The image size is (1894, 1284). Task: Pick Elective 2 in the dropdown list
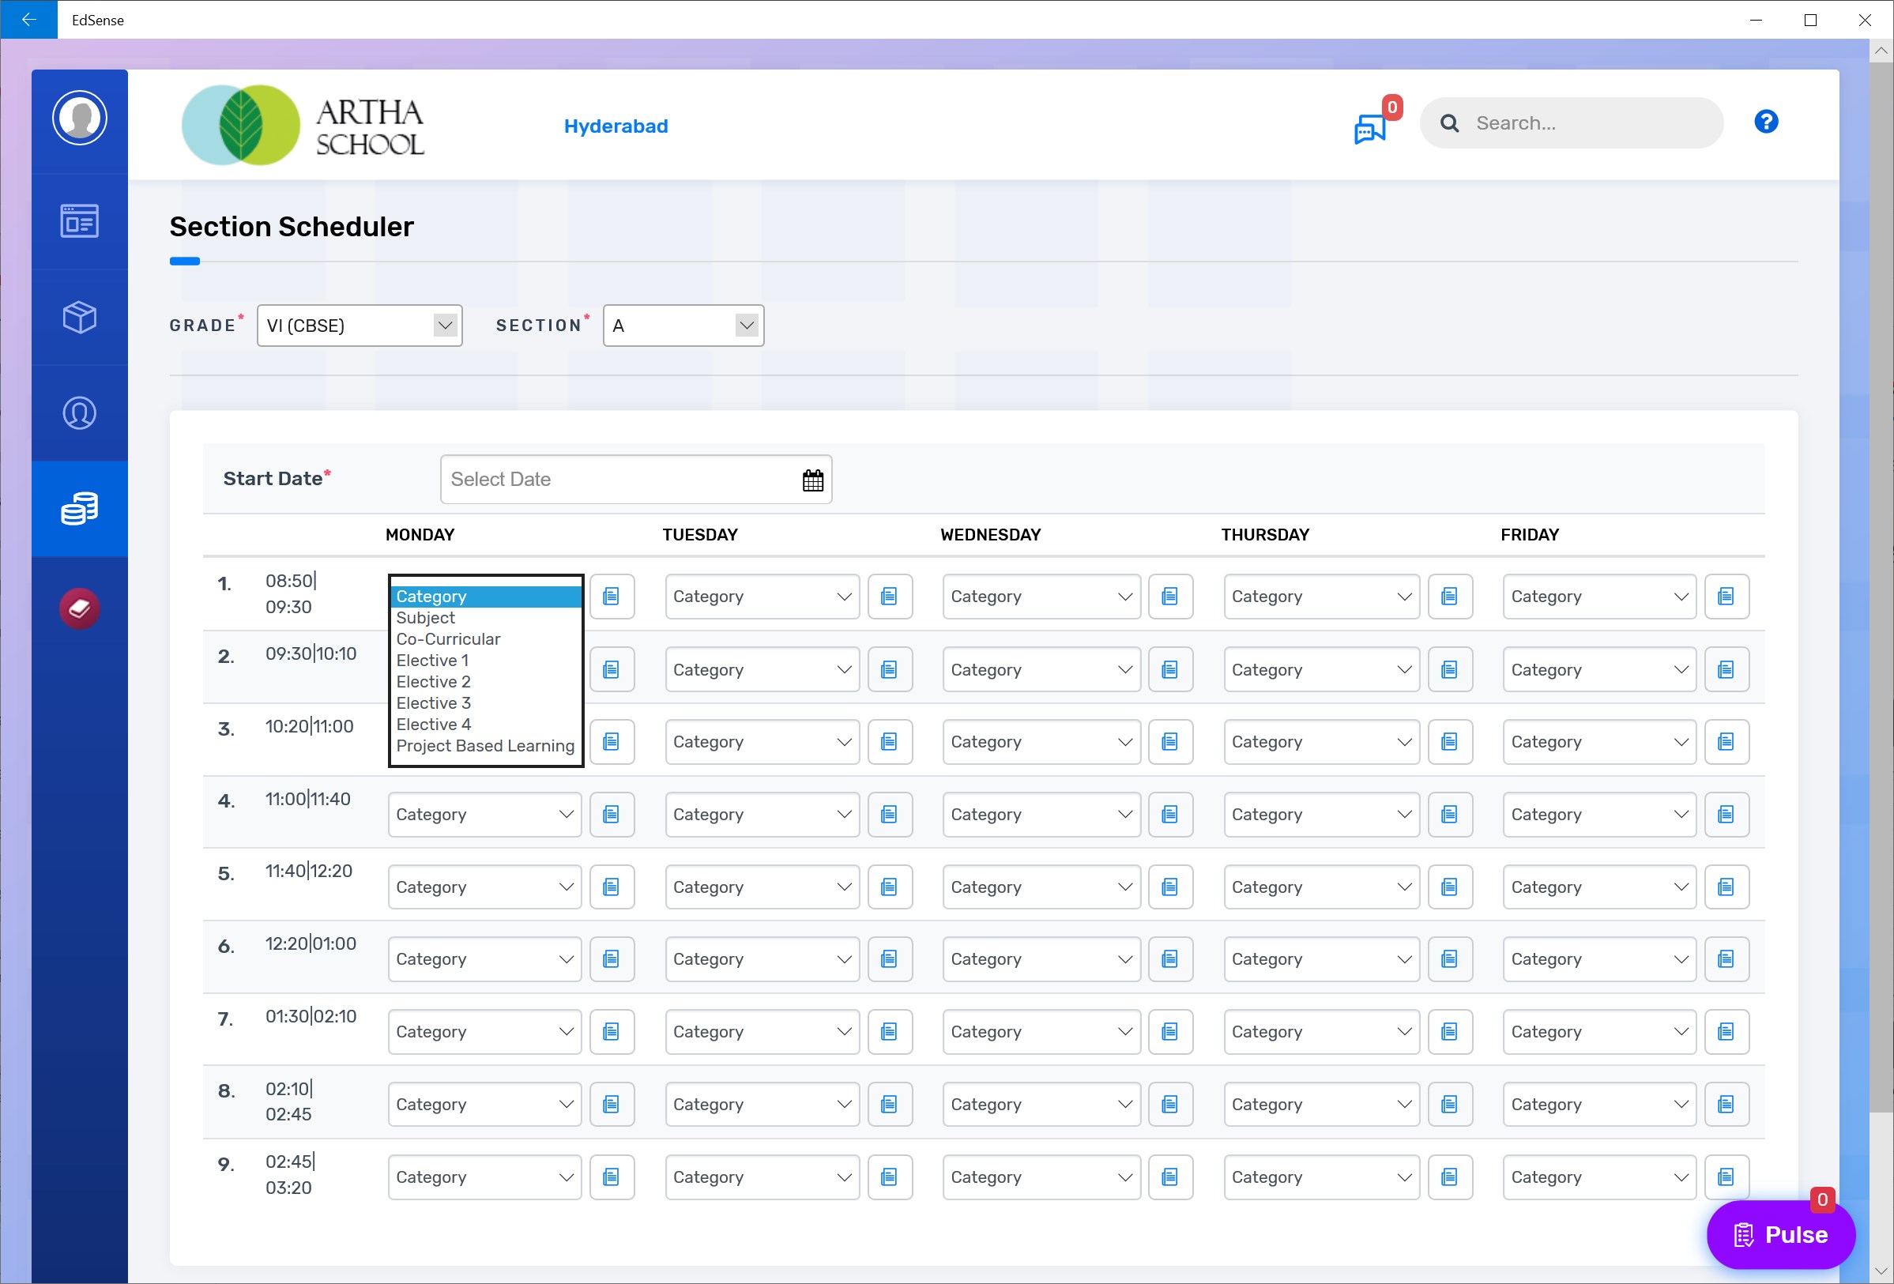coord(433,682)
